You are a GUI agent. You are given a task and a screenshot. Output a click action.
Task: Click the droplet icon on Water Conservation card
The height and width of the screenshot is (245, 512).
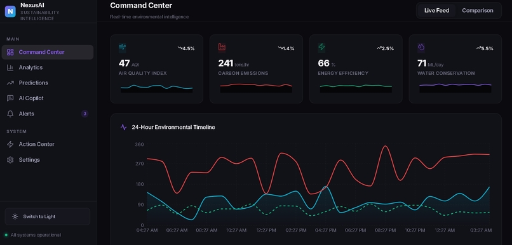[x=421, y=48]
